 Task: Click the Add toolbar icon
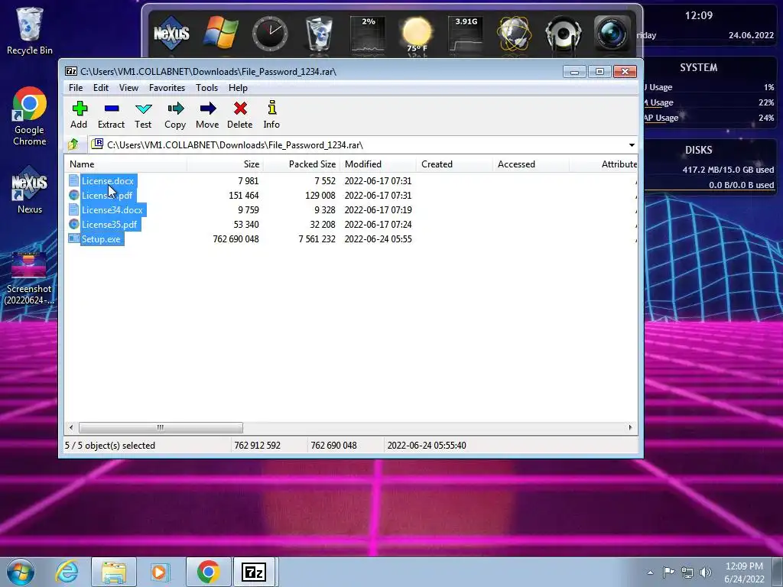pyautogui.click(x=79, y=115)
